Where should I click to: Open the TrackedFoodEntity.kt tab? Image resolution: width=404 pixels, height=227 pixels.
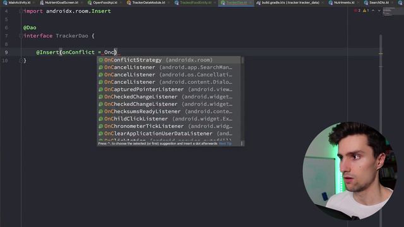coord(196,3)
